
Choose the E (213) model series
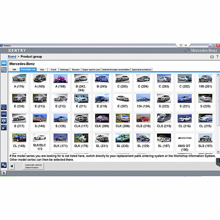click(40, 103)
